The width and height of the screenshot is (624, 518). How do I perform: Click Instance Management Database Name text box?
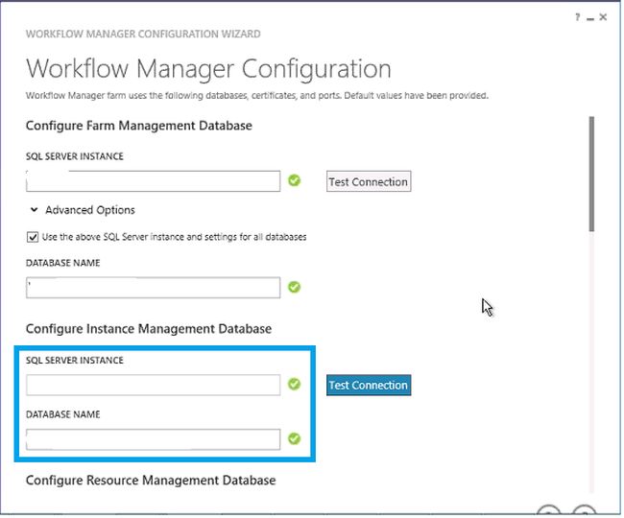(154, 439)
